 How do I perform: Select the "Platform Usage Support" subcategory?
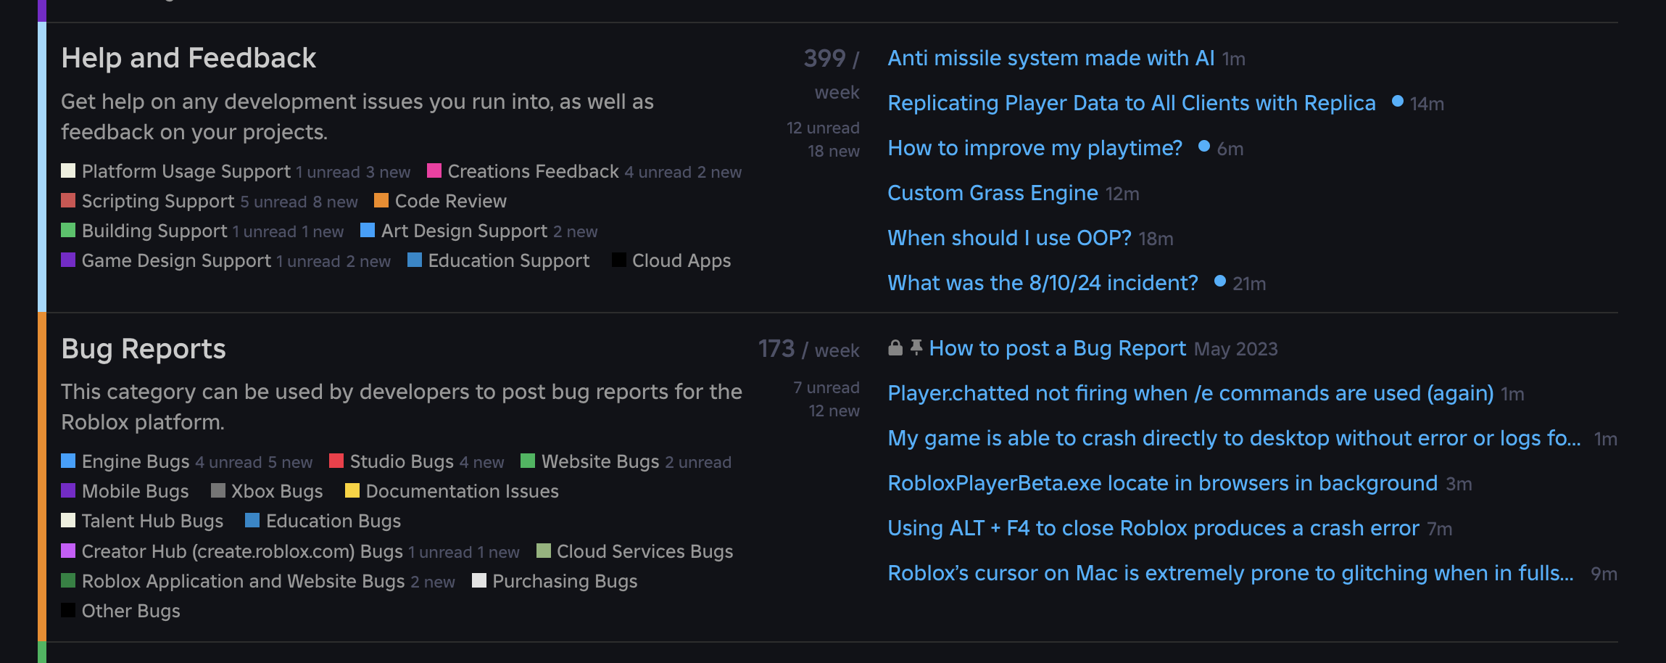tap(185, 171)
